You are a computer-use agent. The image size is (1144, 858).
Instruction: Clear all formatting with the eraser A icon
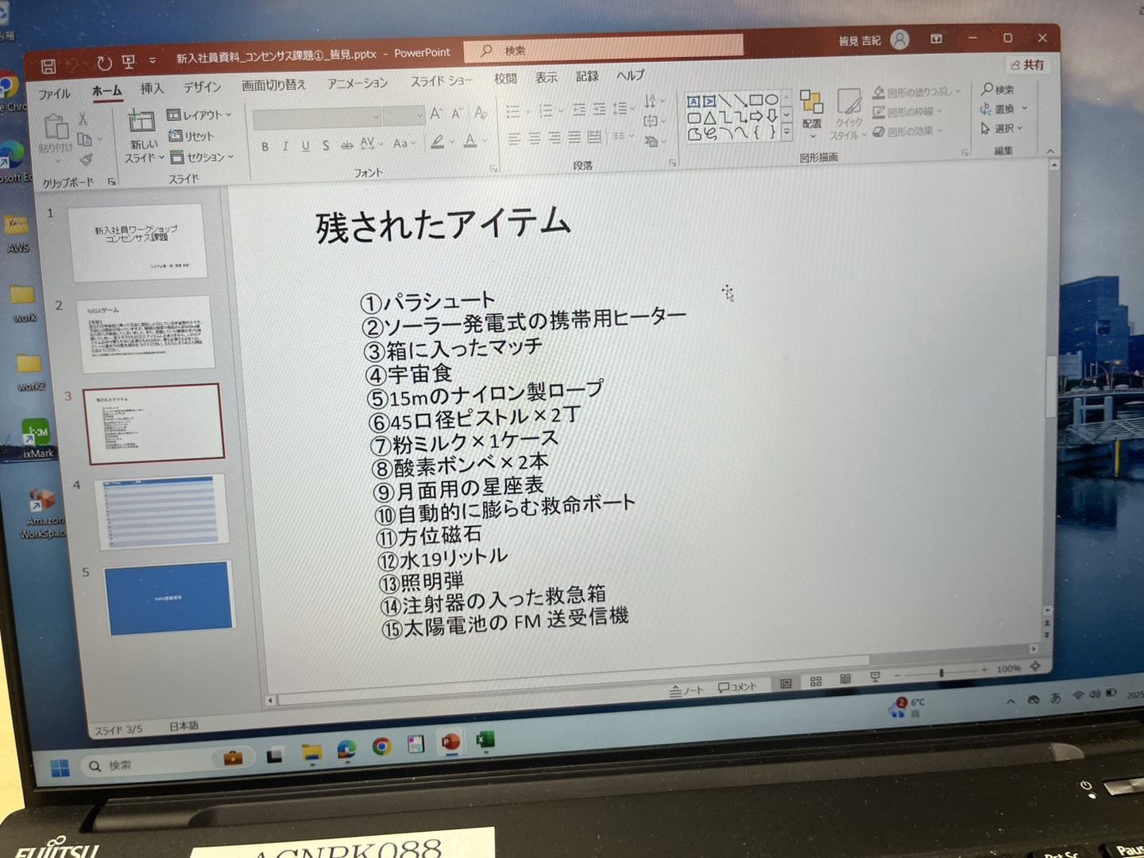(480, 112)
